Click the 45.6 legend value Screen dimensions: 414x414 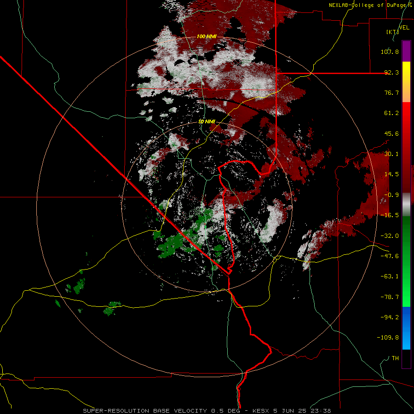click(391, 133)
